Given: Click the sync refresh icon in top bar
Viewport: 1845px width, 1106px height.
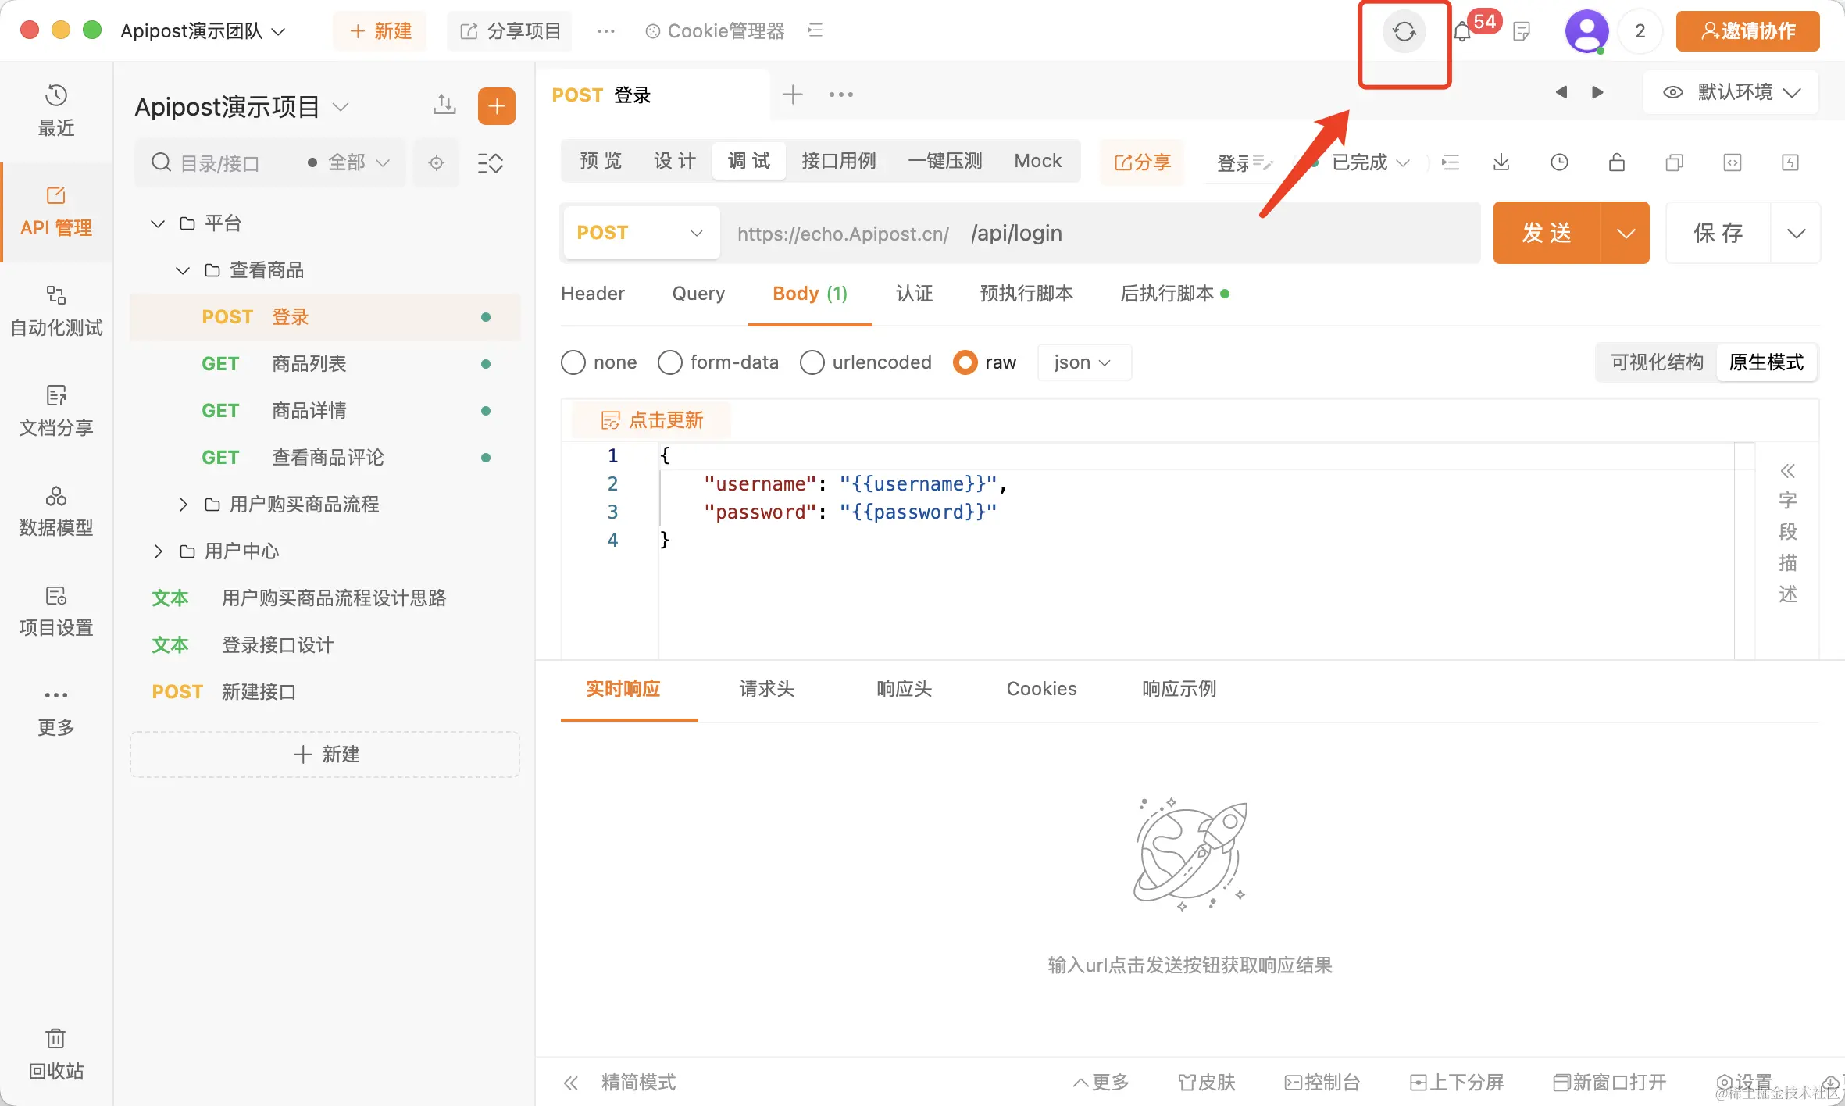Looking at the screenshot, I should [x=1404, y=32].
